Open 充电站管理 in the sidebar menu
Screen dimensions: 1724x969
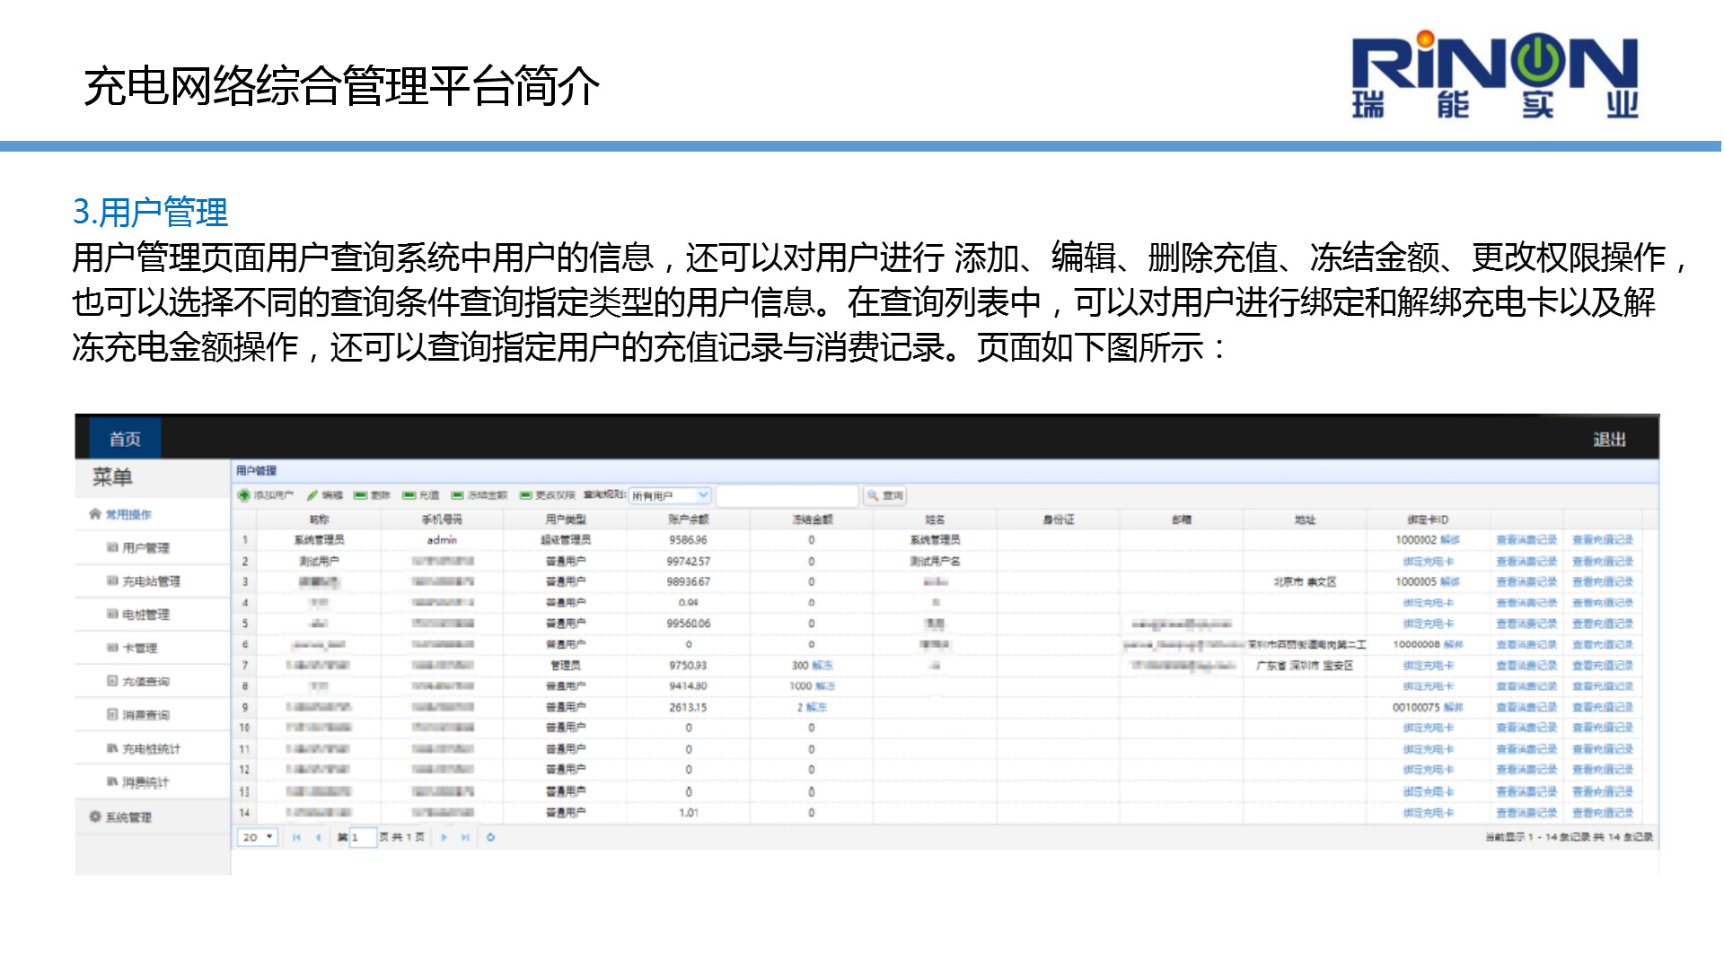[x=150, y=581]
